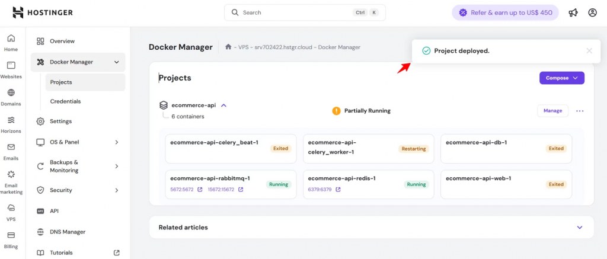Viewport: 607px width, 259px height.
Task: Select ecommerce-api-web-1 container card
Action: click(x=506, y=184)
